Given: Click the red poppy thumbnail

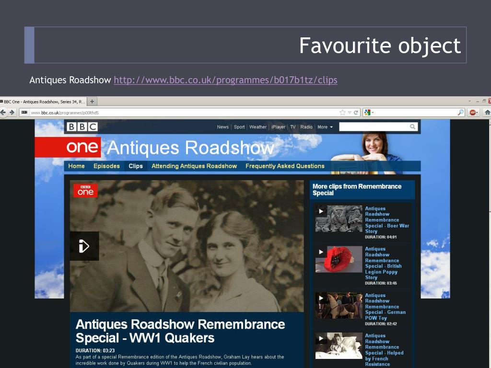Looking at the screenshot, I should click(x=339, y=259).
